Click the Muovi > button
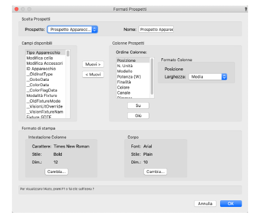257x217 pixels. (93, 64)
